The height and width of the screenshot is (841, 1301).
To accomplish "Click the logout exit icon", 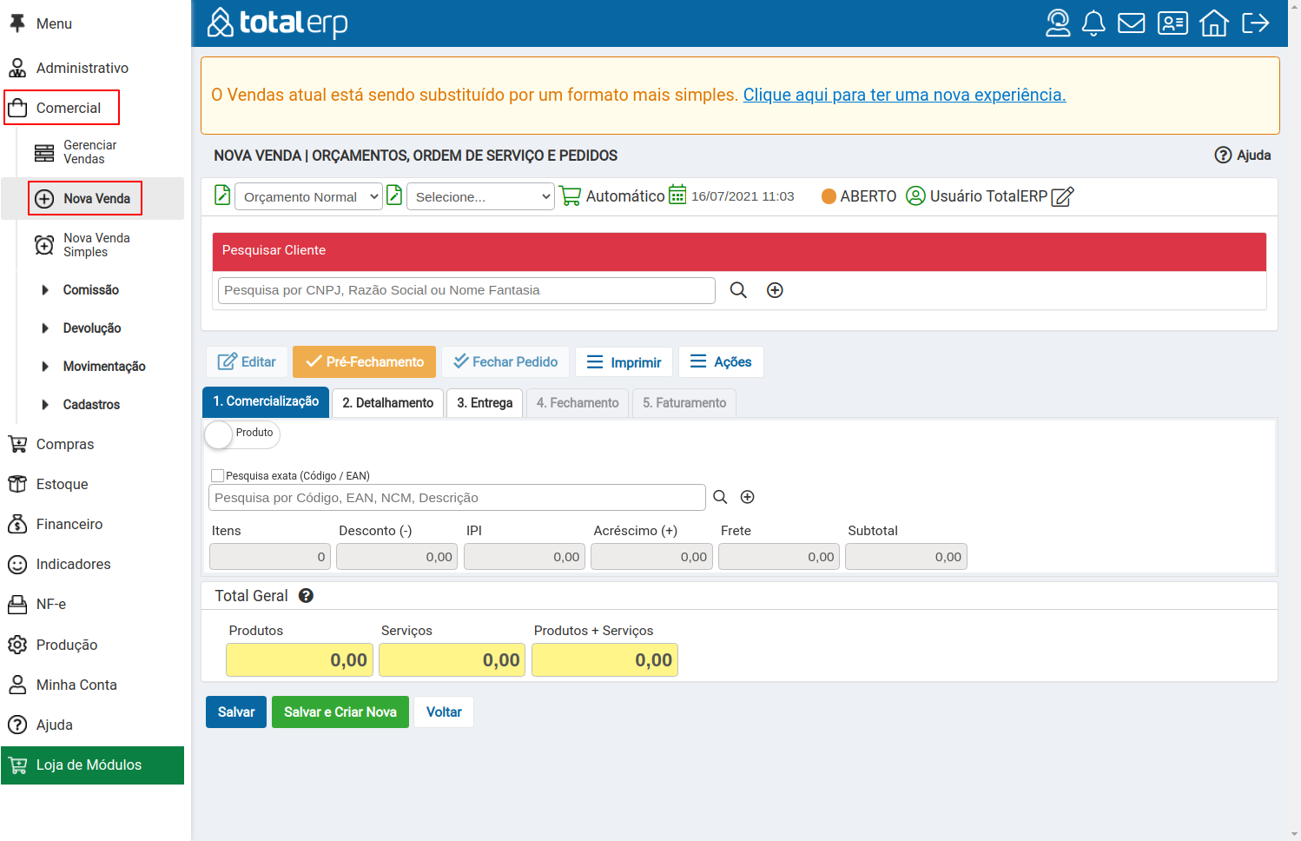I will point(1256,23).
